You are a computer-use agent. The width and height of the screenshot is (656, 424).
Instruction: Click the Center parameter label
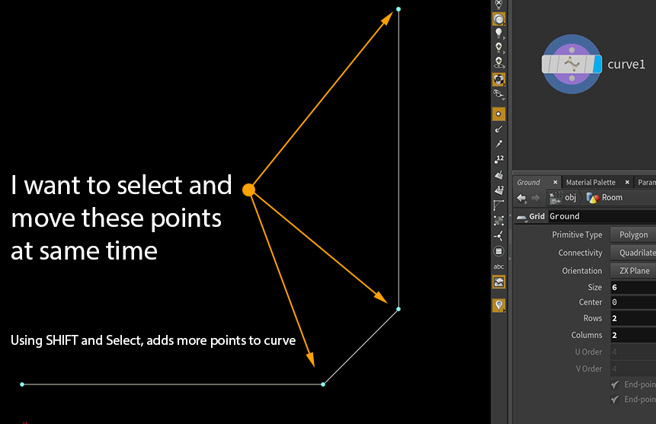(590, 302)
